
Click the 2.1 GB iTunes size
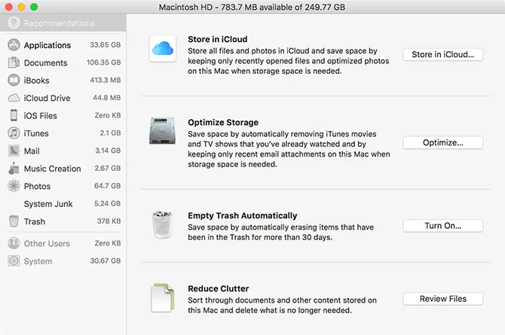[110, 133]
